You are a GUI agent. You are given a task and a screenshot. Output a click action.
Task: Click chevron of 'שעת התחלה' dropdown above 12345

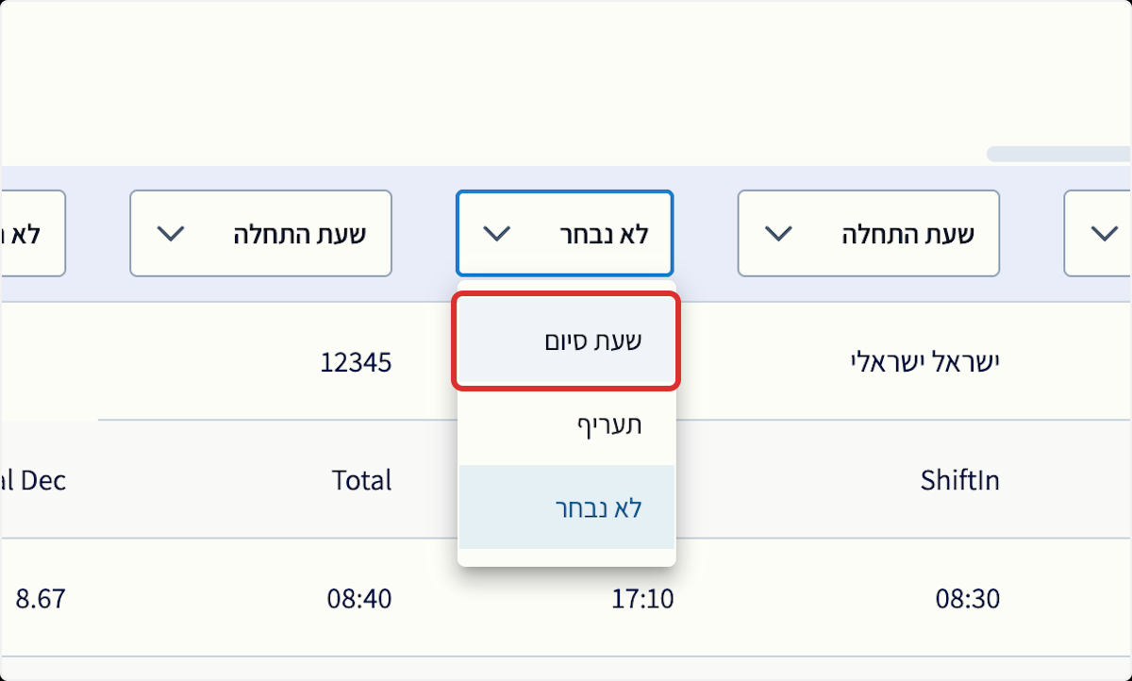(x=171, y=234)
